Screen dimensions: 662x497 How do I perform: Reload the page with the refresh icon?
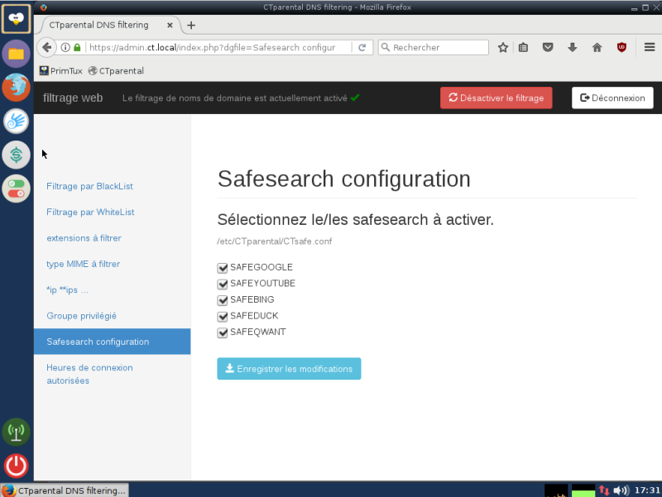coord(362,48)
